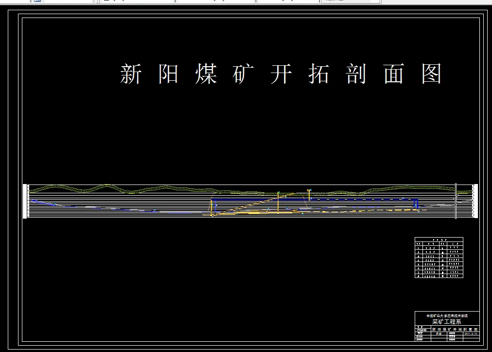492x352 pixels.
Task: Select the drawing name cell in the title block
Action: tap(455, 329)
